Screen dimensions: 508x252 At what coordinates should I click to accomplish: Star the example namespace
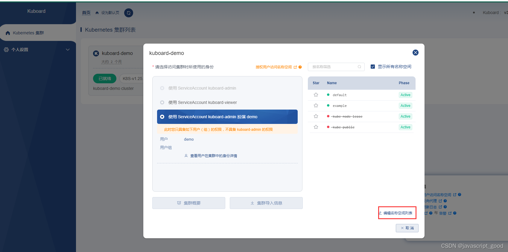click(x=316, y=106)
